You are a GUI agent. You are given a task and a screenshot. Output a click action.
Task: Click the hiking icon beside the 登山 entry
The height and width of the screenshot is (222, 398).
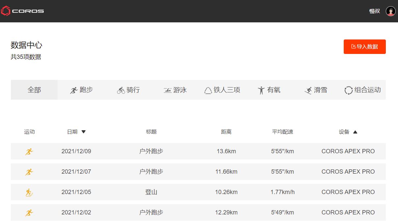tap(29, 192)
